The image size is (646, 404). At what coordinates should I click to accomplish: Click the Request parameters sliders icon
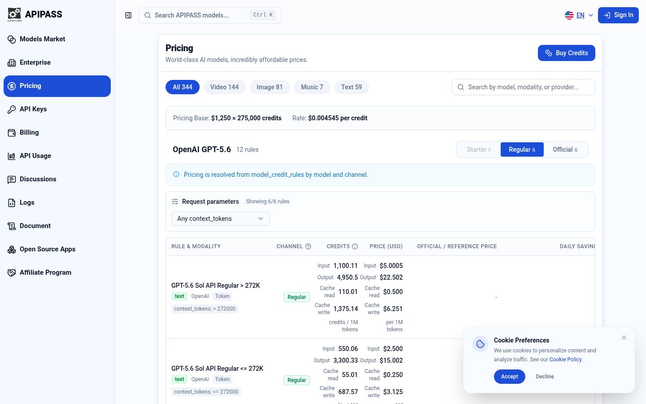[x=175, y=202]
